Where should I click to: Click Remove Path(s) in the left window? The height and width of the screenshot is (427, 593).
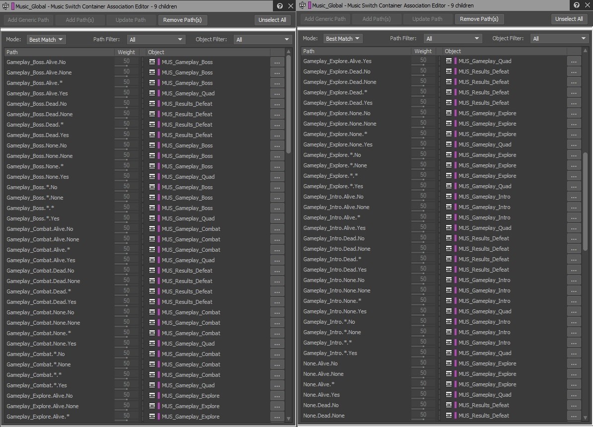coord(183,20)
